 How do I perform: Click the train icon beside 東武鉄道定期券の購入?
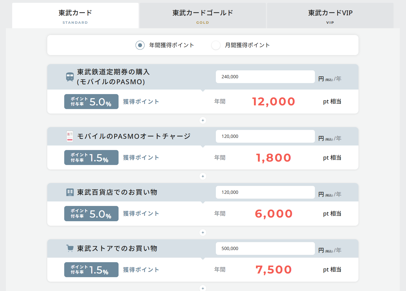[70, 77]
